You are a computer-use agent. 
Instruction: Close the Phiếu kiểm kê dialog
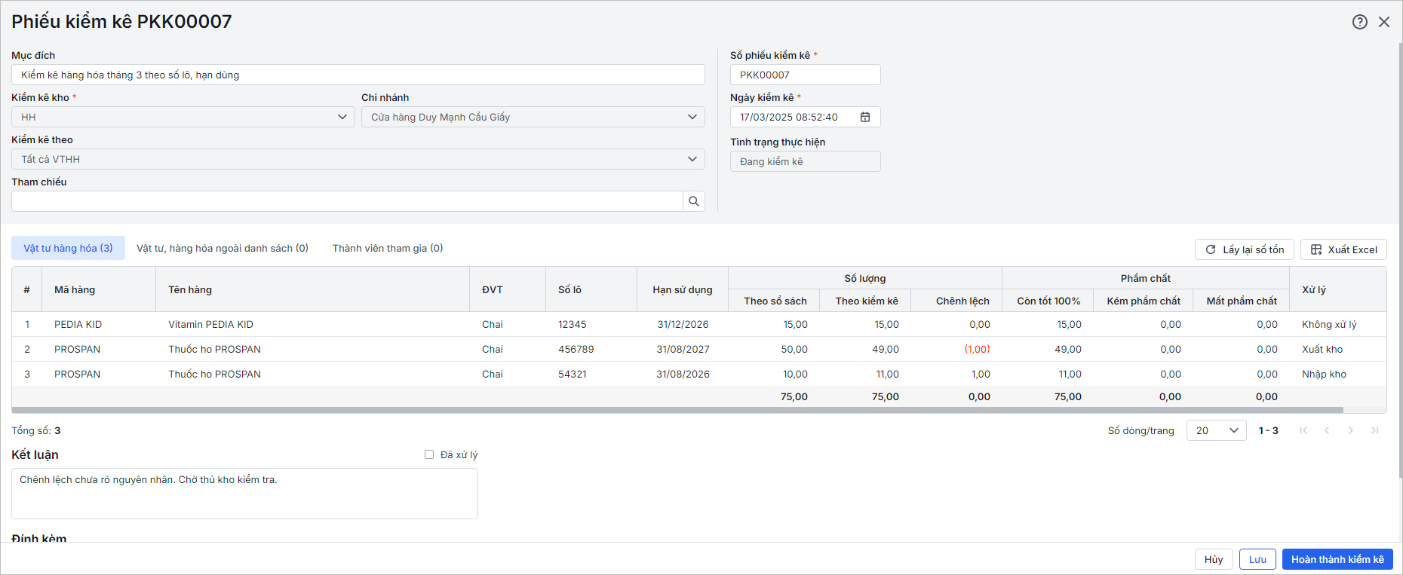click(1384, 22)
